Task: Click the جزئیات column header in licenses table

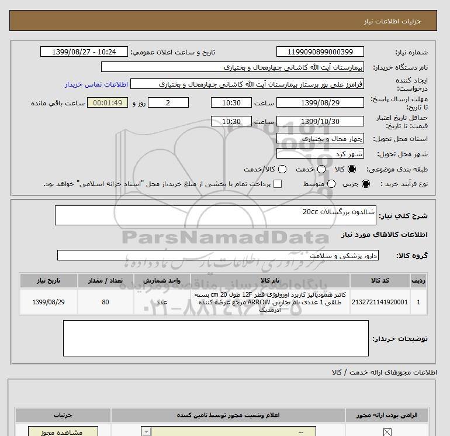Action: (63, 416)
